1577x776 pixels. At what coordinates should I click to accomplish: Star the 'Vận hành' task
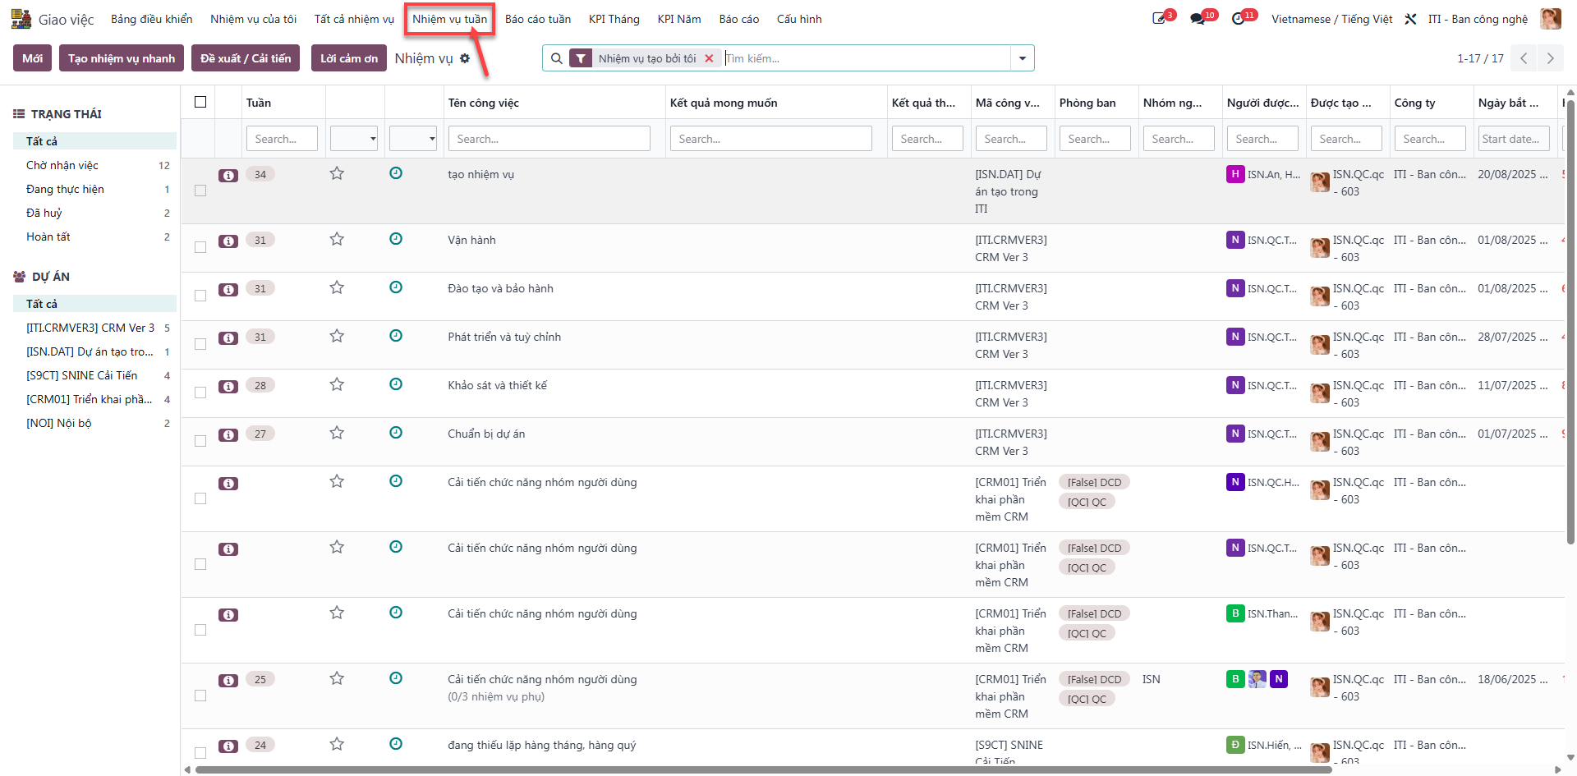pos(337,240)
